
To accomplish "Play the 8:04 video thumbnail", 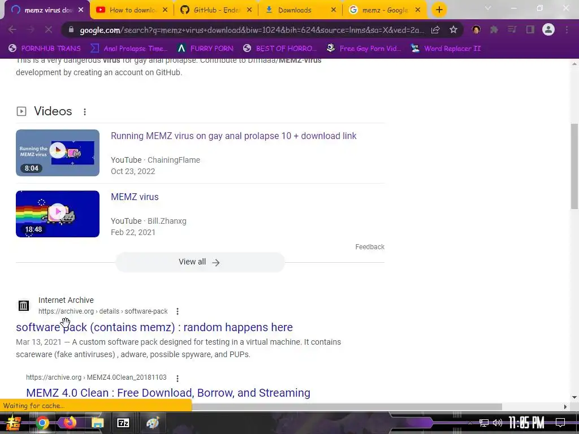I will pos(58,153).
